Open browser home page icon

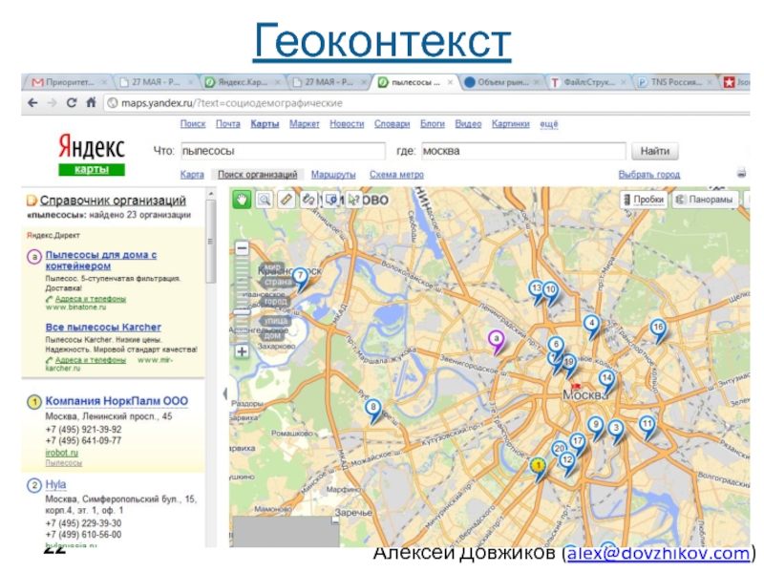point(91,103)
